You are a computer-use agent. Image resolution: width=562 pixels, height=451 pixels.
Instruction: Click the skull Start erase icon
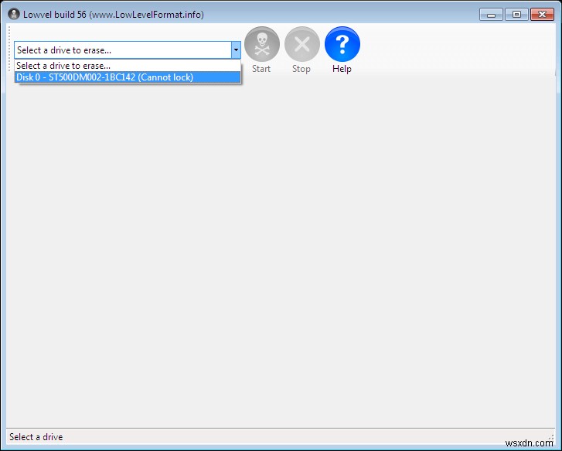tap(262, 44)
